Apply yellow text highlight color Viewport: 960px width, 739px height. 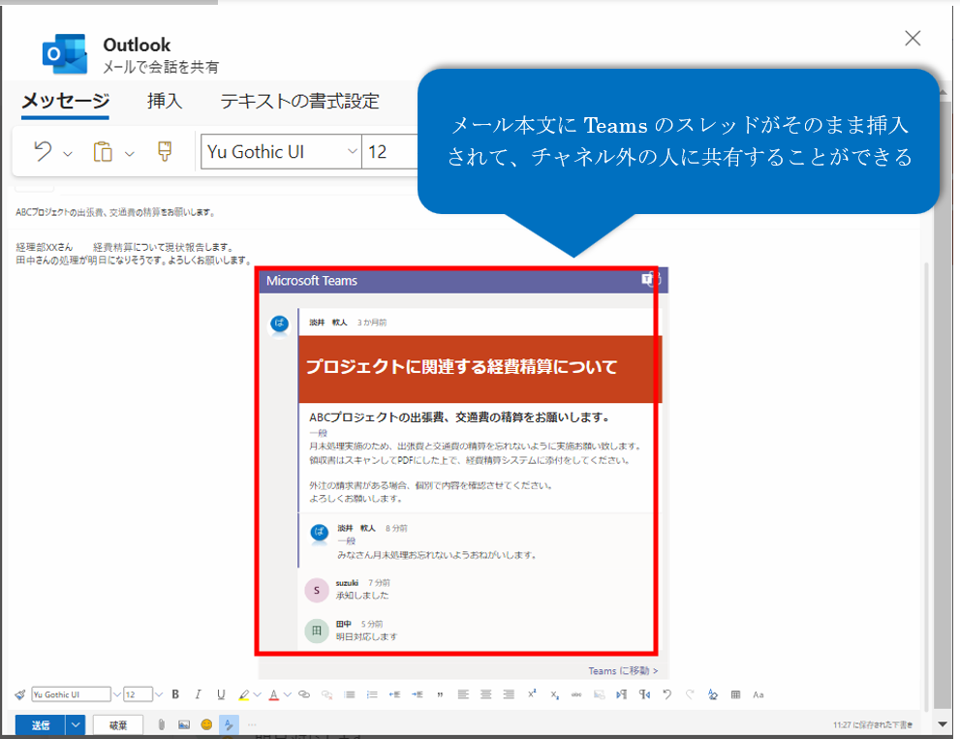point(244,694)
